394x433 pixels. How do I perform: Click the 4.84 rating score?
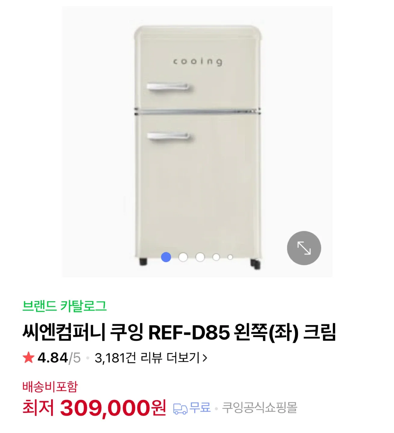pyautogui.click(x=53, y=358)
